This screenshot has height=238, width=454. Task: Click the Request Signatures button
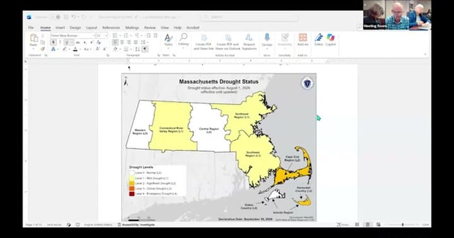[x=249, y=42]
